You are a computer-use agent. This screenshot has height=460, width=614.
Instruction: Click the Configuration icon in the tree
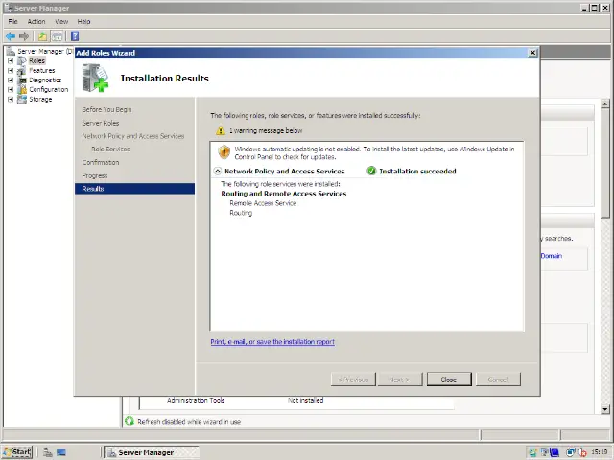pos(22,89)
